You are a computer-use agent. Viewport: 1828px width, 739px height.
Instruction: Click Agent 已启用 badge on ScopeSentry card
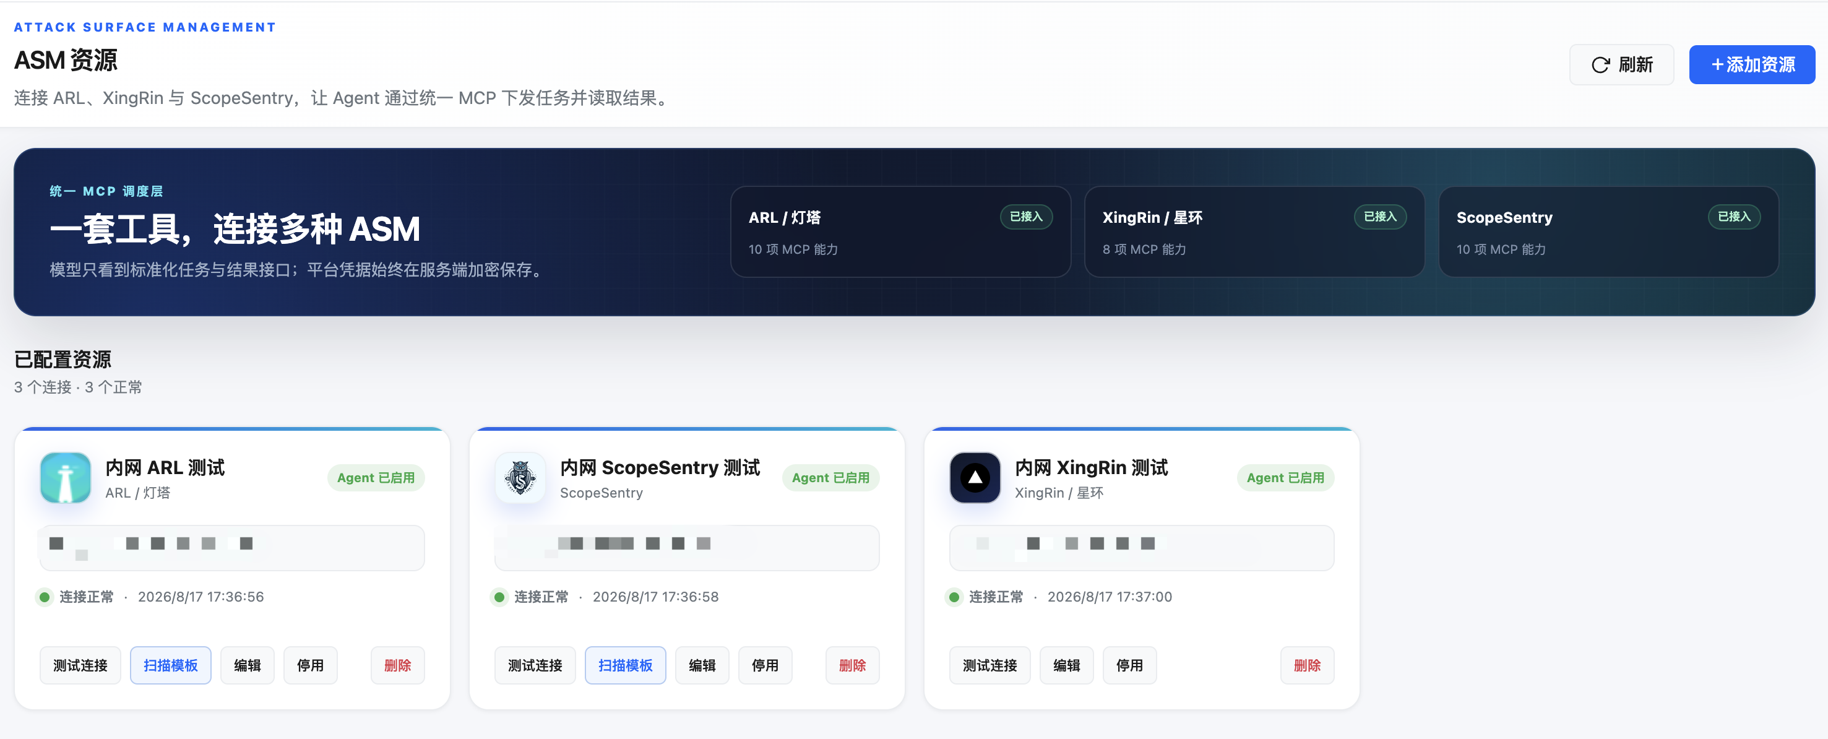point(831,478)
